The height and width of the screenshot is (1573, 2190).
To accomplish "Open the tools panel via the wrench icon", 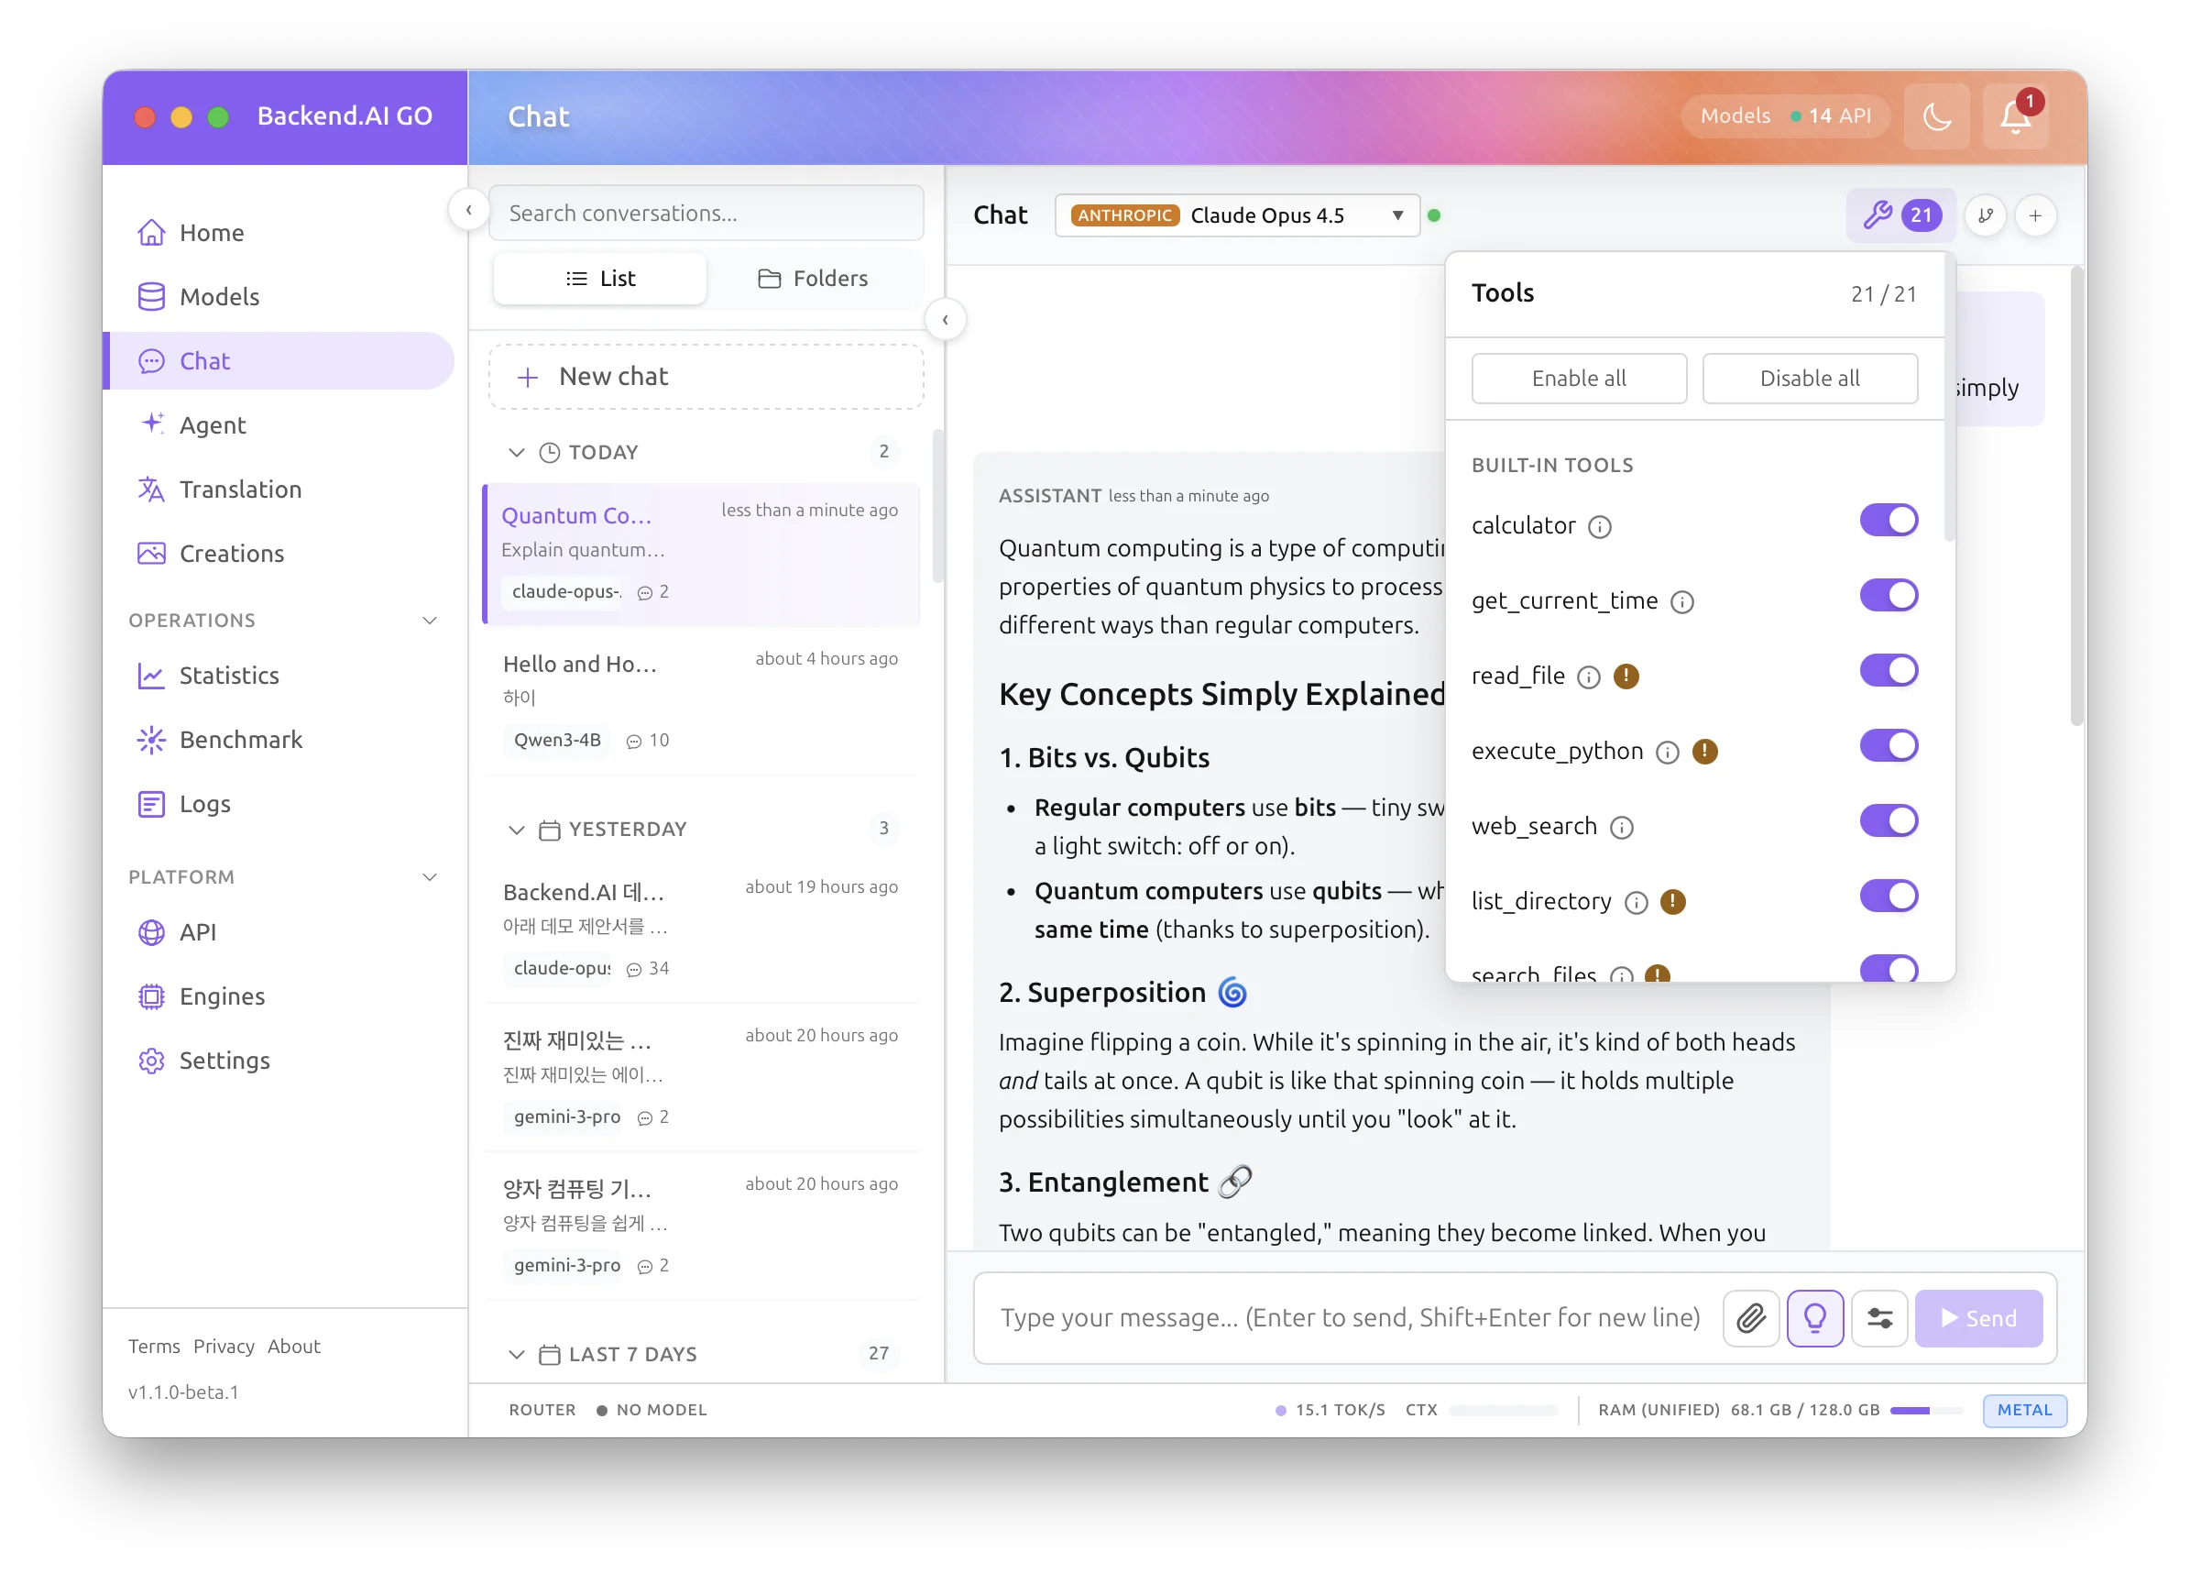I will tap(1878, 215).
